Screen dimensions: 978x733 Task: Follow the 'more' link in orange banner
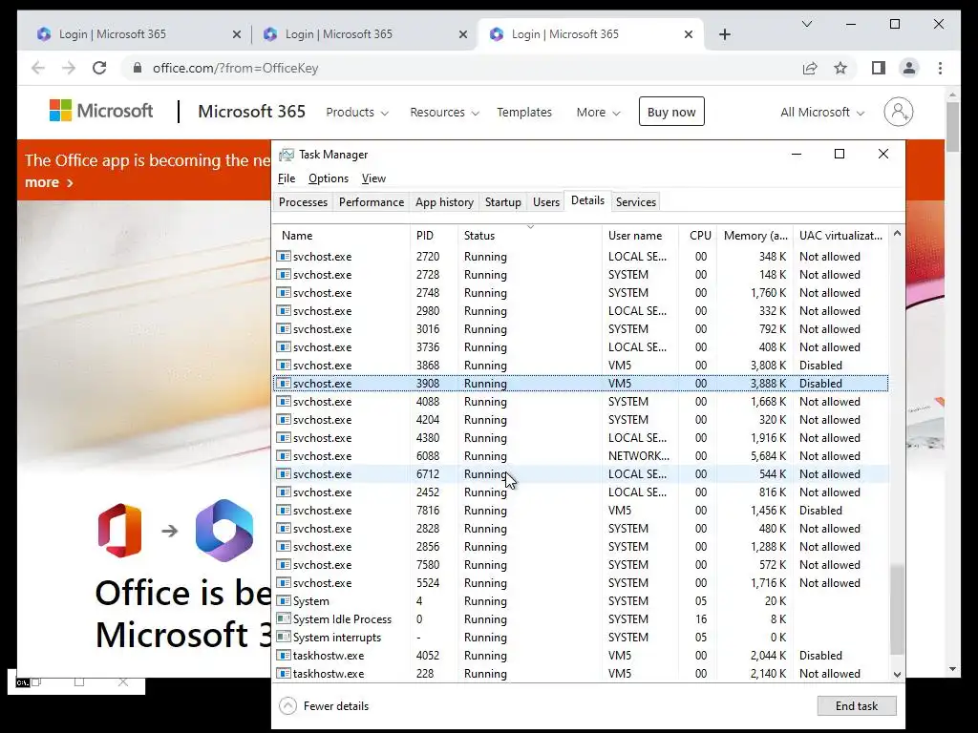[x=49, y=182]
